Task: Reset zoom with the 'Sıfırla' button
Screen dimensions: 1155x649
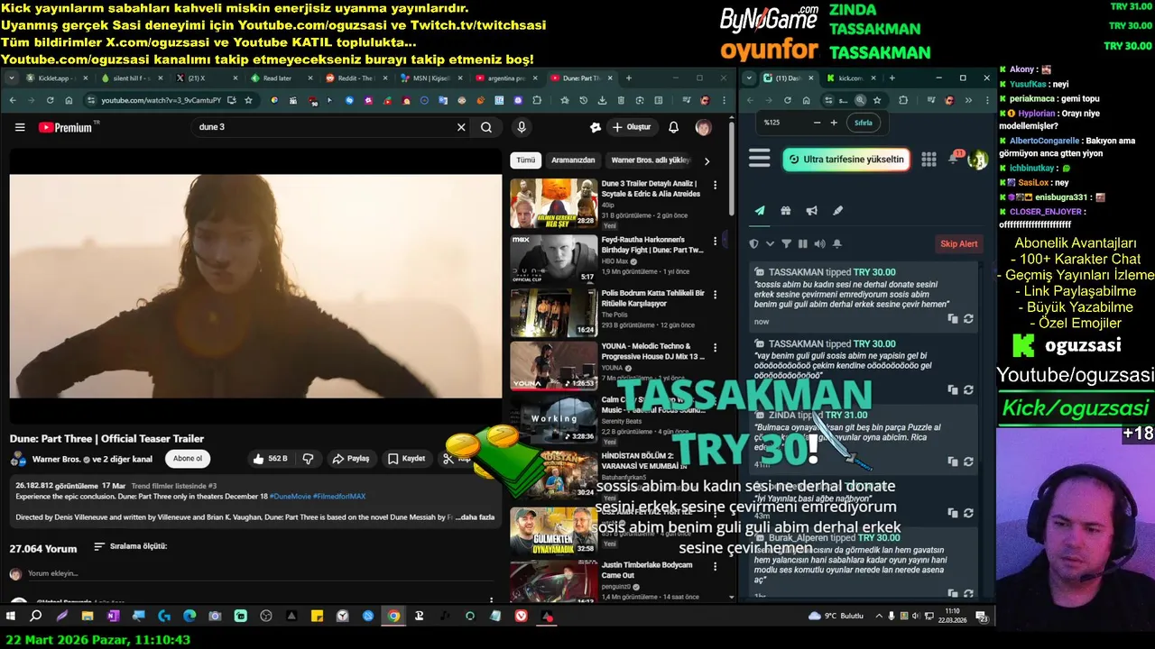Action: pyautogui.click(x=864, y=123)
